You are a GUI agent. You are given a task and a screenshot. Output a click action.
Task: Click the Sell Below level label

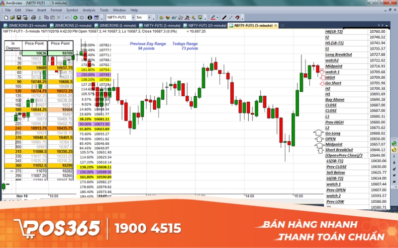pos(335,172)
